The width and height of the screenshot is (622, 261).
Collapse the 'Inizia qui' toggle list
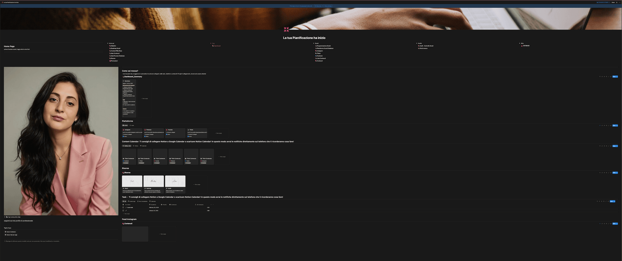click(x=108, y=43)
